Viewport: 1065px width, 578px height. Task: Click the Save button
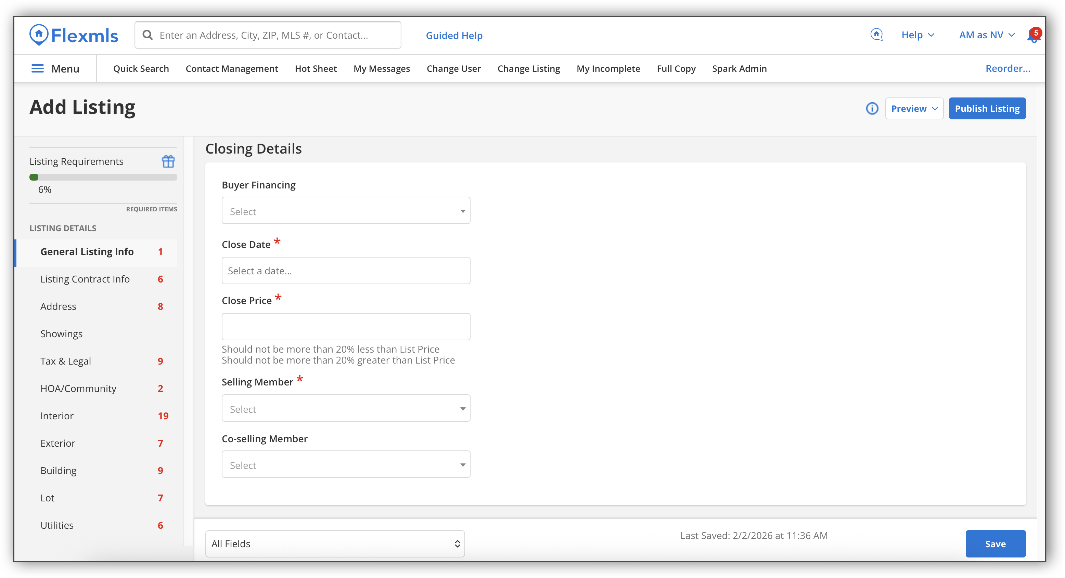(995, 544)
